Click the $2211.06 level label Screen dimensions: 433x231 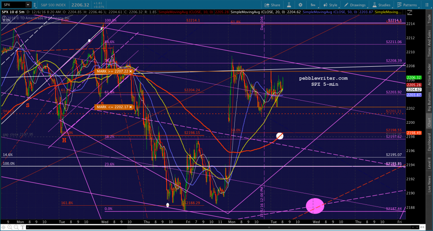(x=394, y=42)
